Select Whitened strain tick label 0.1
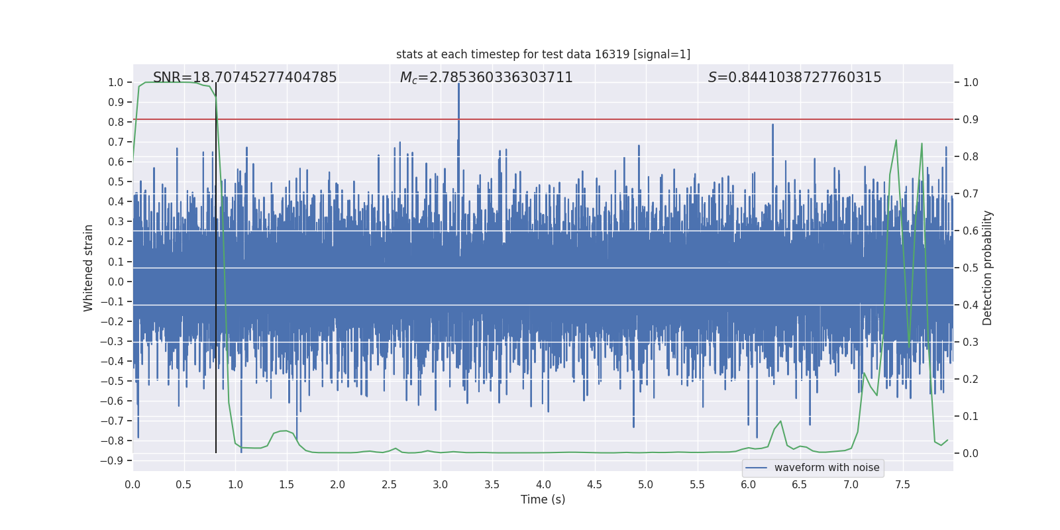 pyautogui.click(x=116, y=262)
